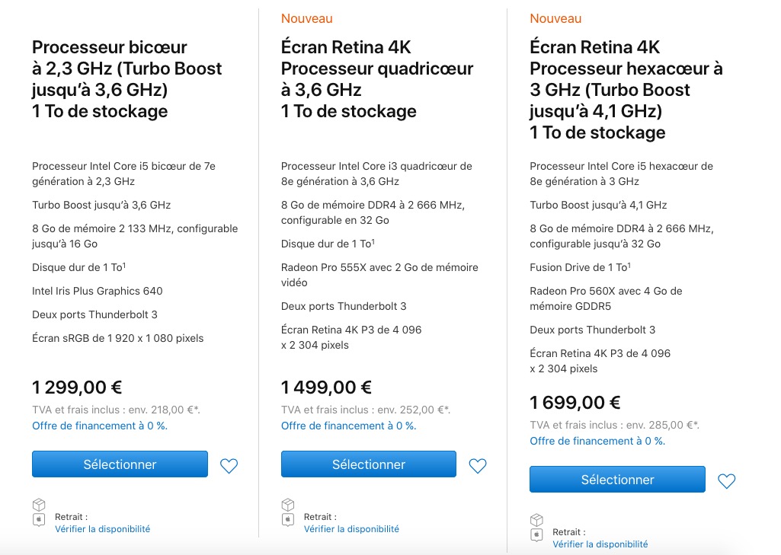Open 0 % financing offer for 1 499,00 € model
Image resolution: width=781 pixels, height=555 pixels.
tap(349, 426)
